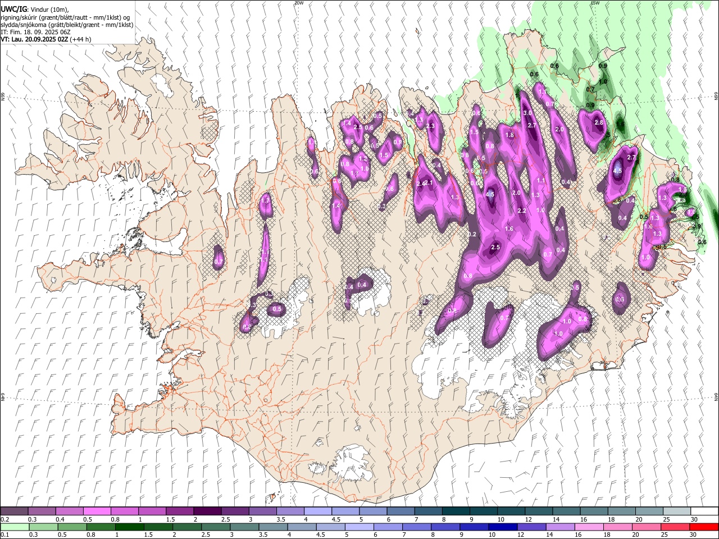This screenshot has height=539, width=719.
Task: Click the upper legend swatch labeled 3
Action: pyautogui.click(x=262, y=511)
